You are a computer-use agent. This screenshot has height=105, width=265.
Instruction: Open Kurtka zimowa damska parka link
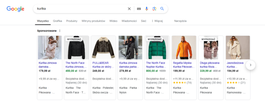pos(129,65)
